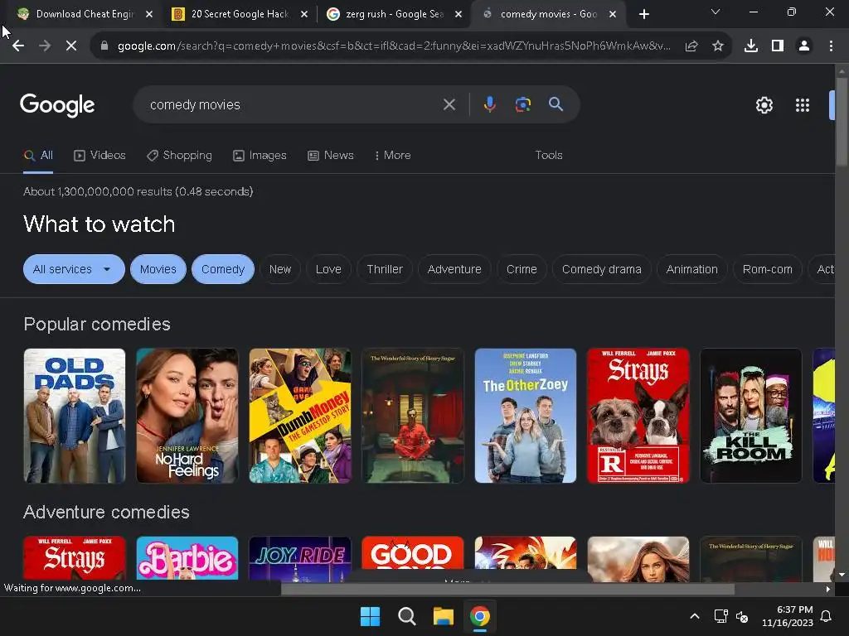Click the address bar URL
Viewport: 849px width, 636px height.
pyautogui.click(x=394, y=46)
